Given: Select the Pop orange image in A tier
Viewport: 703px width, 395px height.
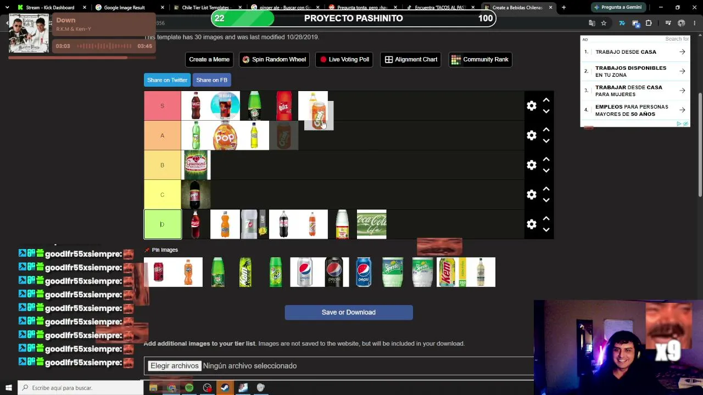Looking at the screenshot, I should [x=225, y=136].
